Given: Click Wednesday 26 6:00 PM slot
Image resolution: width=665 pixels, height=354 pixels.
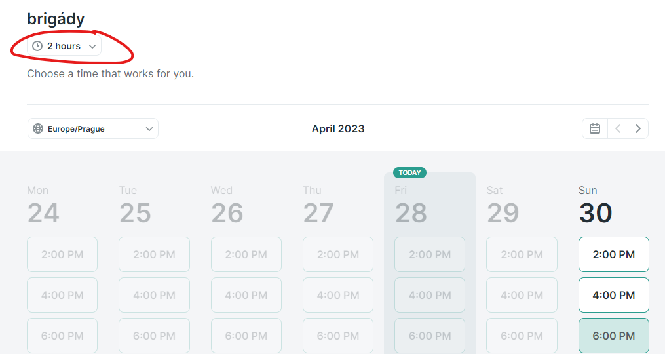Looking at the screenshot, I should tap(246, 336).
